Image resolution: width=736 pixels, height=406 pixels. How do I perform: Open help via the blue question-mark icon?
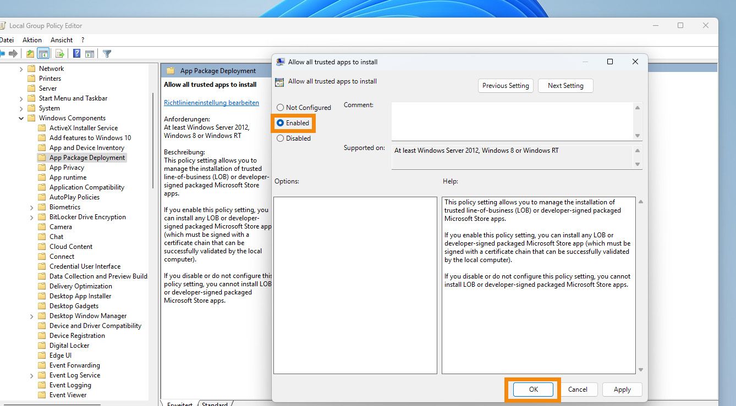tap(77, 54)
